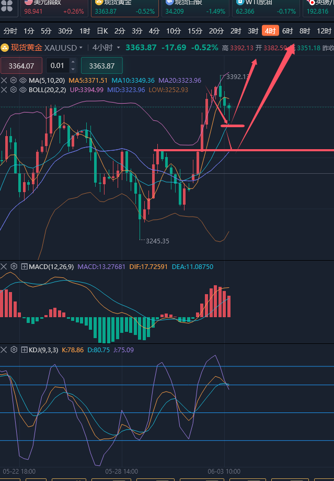The height and width of the screenshot is (481, 334).
Task: Click the 3245.35 low price marker
Action: [157, 241]
